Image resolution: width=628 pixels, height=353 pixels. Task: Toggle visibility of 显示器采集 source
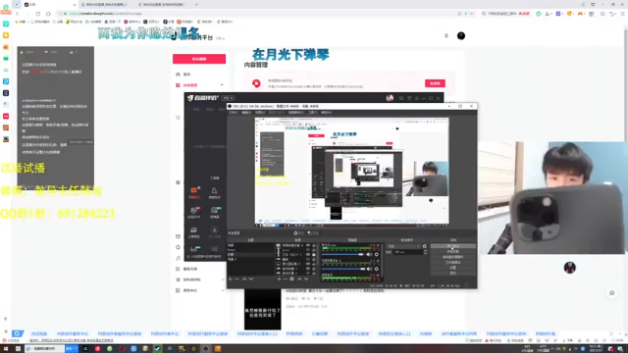point(308,264)
